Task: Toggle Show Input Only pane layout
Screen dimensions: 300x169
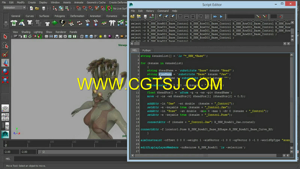Action: coord(186,17)
